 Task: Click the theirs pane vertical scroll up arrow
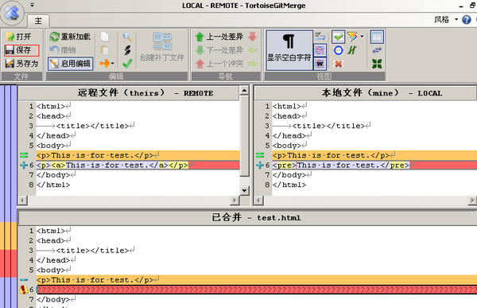pyautogui.click(x=244, y=91)
